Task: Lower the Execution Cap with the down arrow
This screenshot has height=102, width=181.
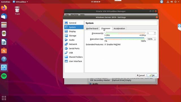Action: (155, 40)
